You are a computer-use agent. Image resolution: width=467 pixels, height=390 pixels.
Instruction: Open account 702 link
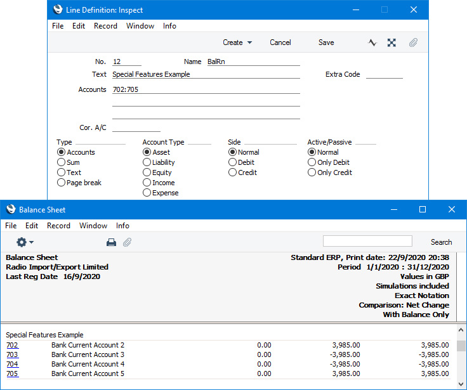click(12, 345)
